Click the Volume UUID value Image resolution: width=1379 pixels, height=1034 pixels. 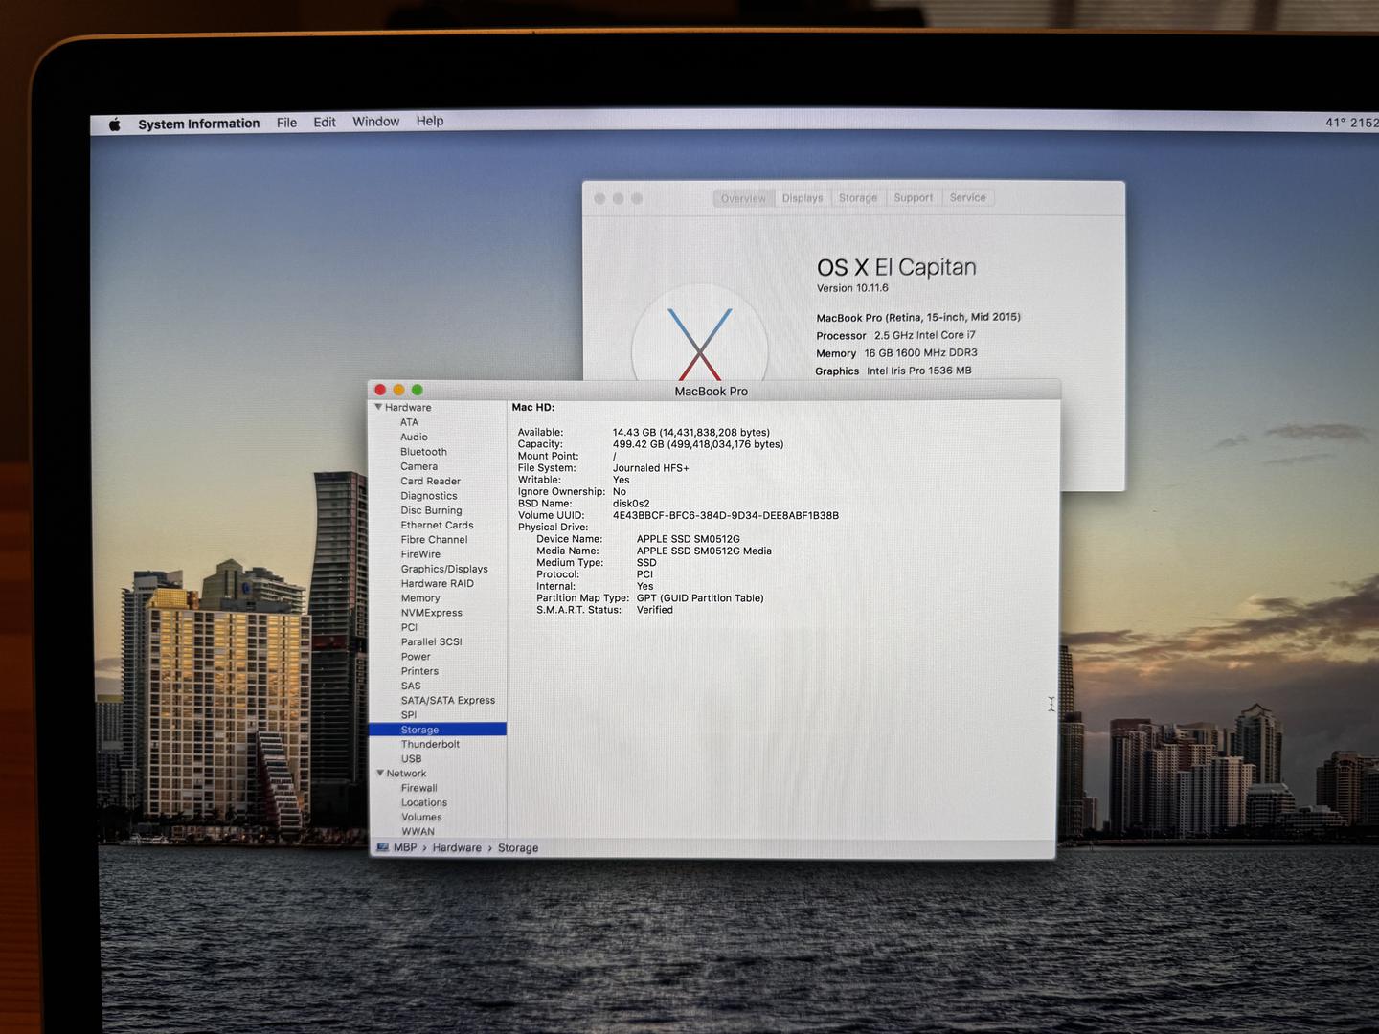[726, 515]
